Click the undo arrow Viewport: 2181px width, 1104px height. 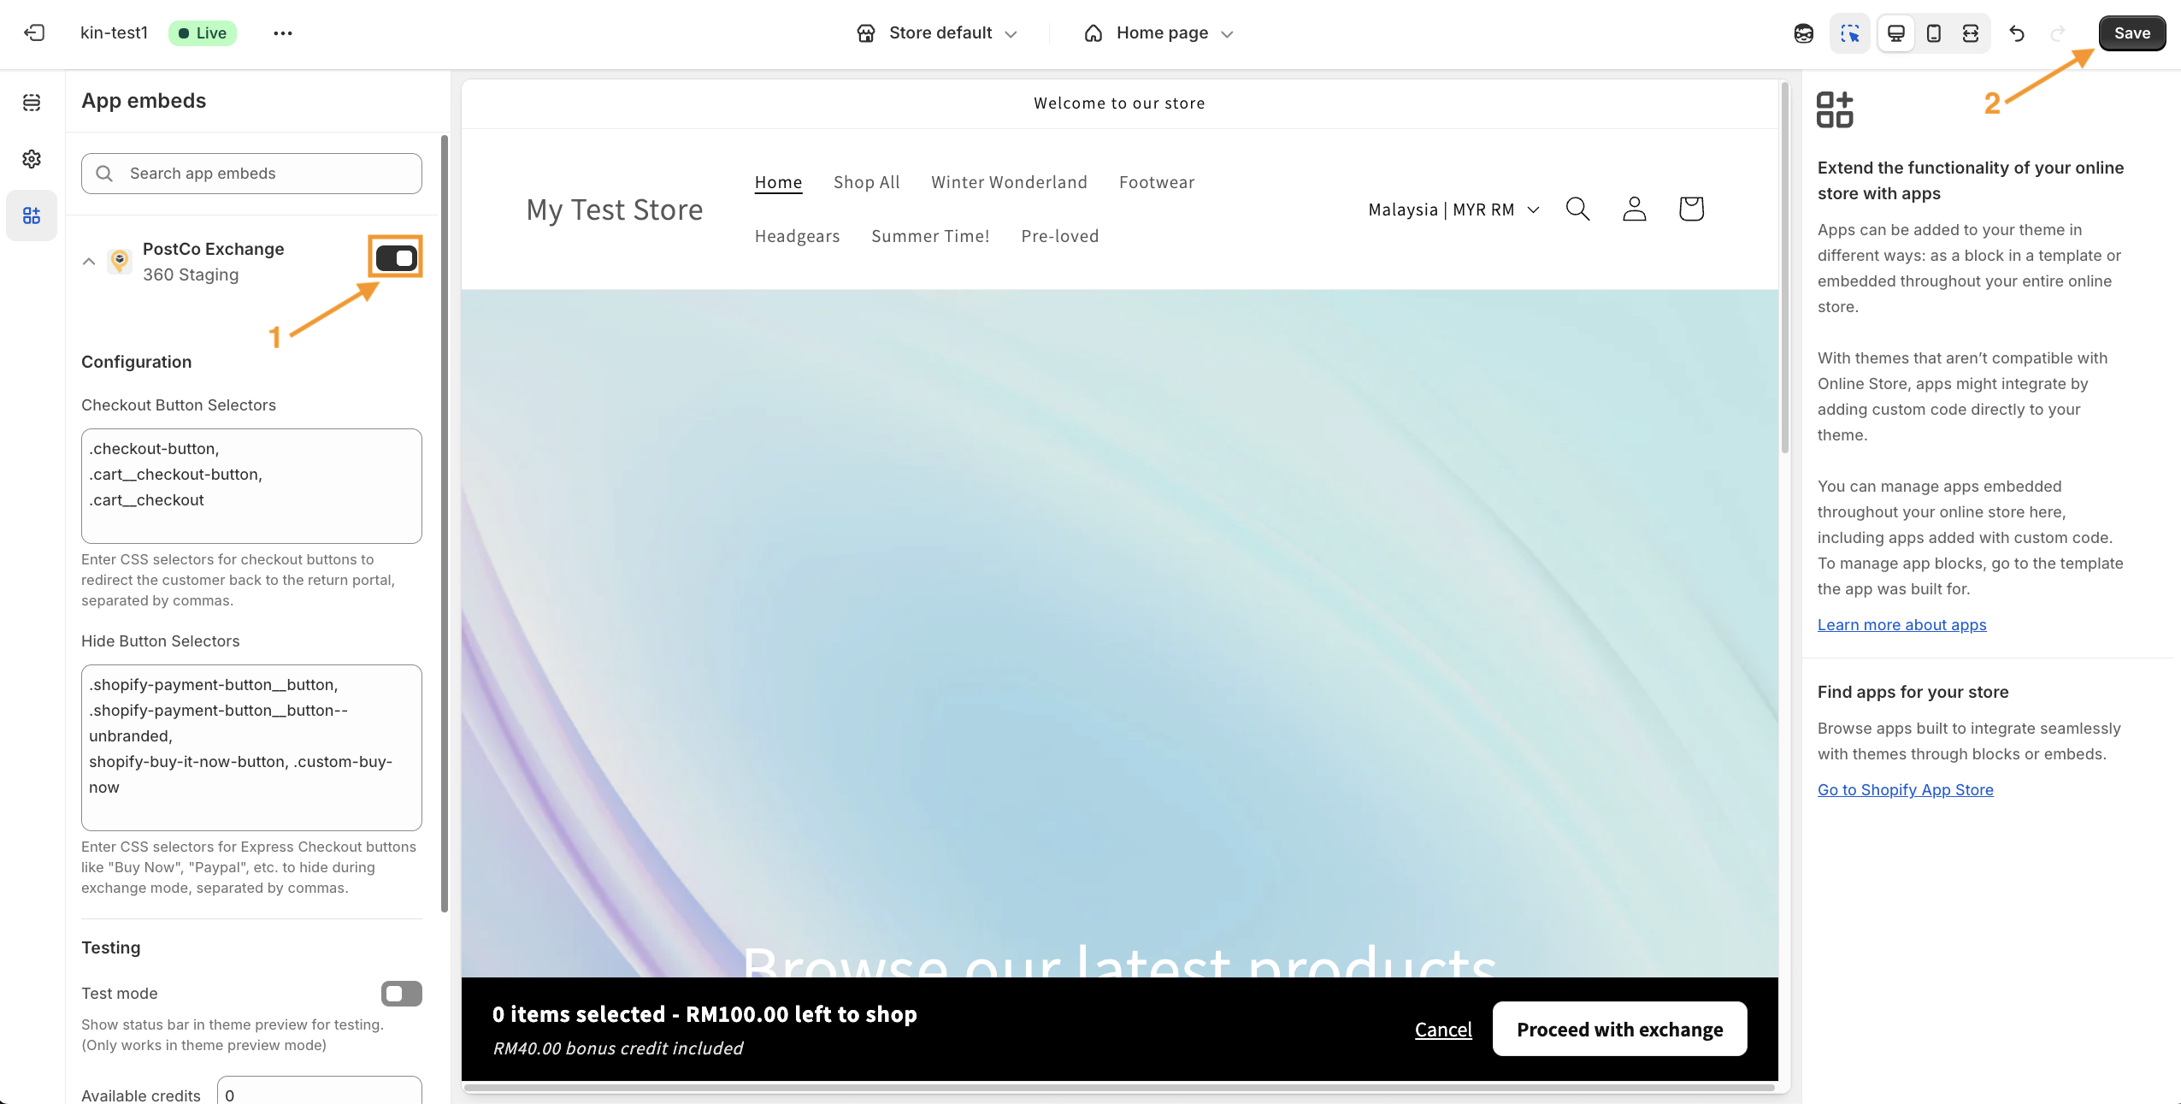click(x=2017, y=33)
